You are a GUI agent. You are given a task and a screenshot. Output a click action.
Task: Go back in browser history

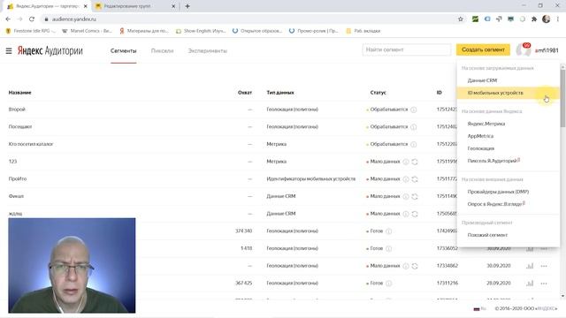8,19
